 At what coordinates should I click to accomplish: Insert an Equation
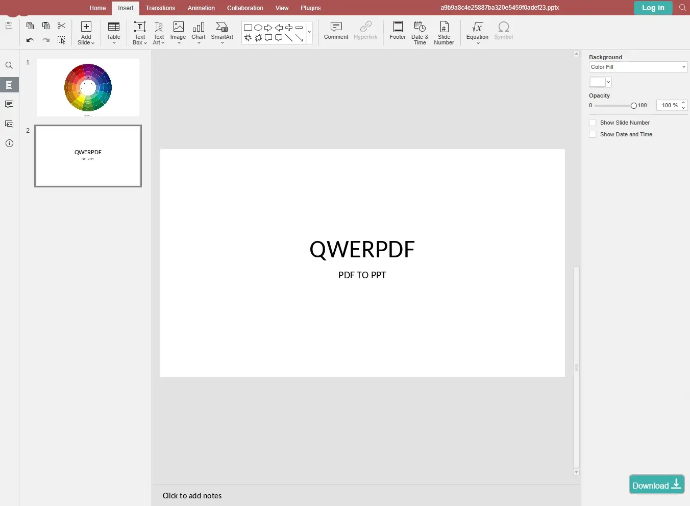(477, 33)
